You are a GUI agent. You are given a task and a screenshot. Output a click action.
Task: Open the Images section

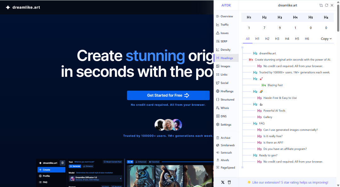click(223, 66)
